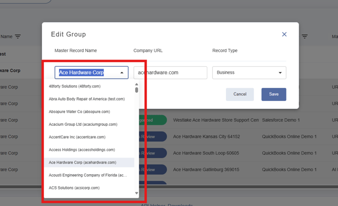Select Access Holdings option
Viewport: 338px width, 206px height.
[89, 150]
